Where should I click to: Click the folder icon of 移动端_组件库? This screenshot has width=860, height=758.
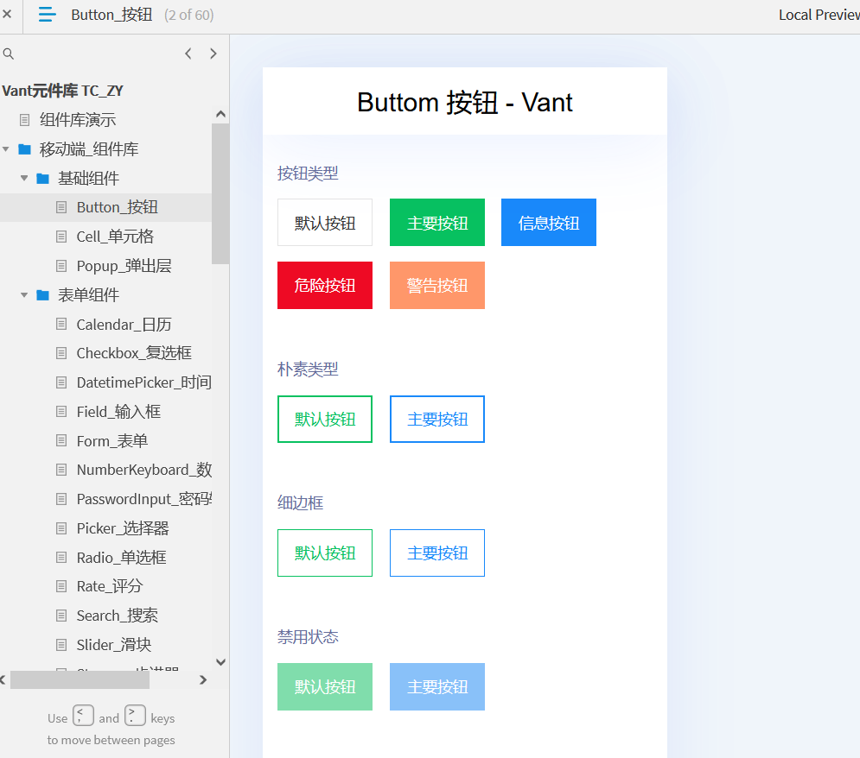25,149
